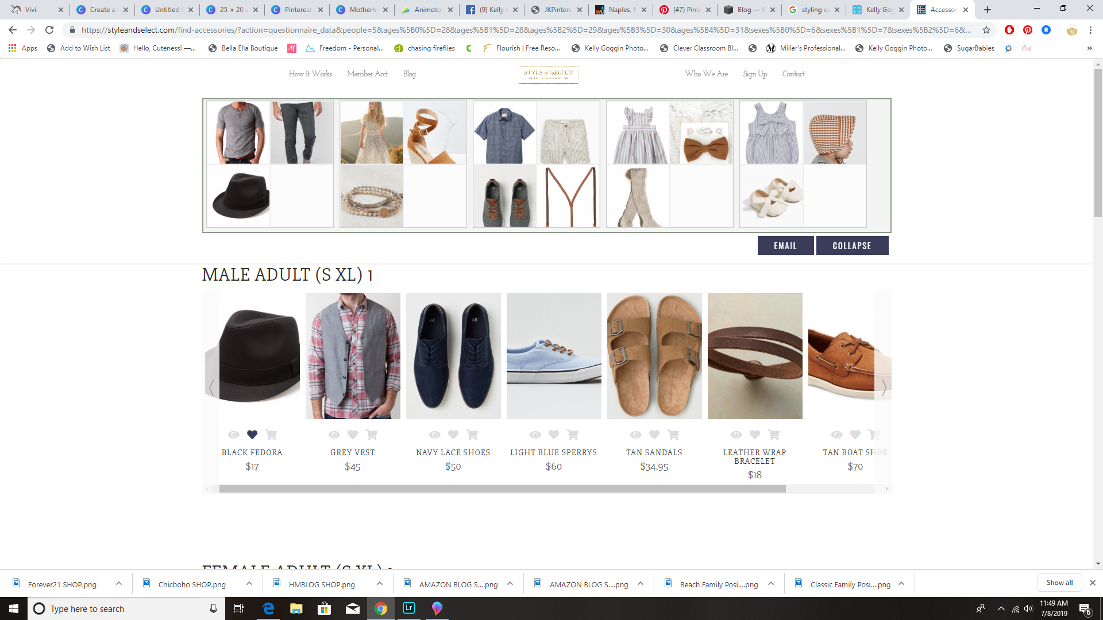The image size is (1103, 620).
Task: Open Who We Are page
Action: point(706,74)
